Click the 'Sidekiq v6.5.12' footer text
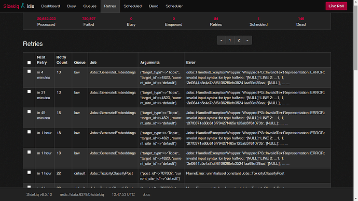Image resolution: width=358 pixels, height=201 pixels. coord(39,195)
